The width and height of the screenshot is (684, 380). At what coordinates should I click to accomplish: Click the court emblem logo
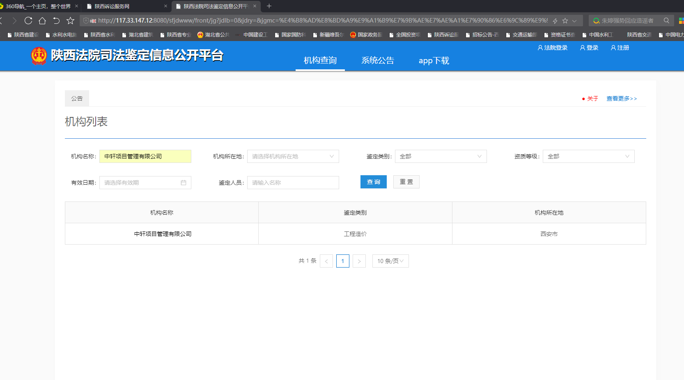click(x=39, y=56)
